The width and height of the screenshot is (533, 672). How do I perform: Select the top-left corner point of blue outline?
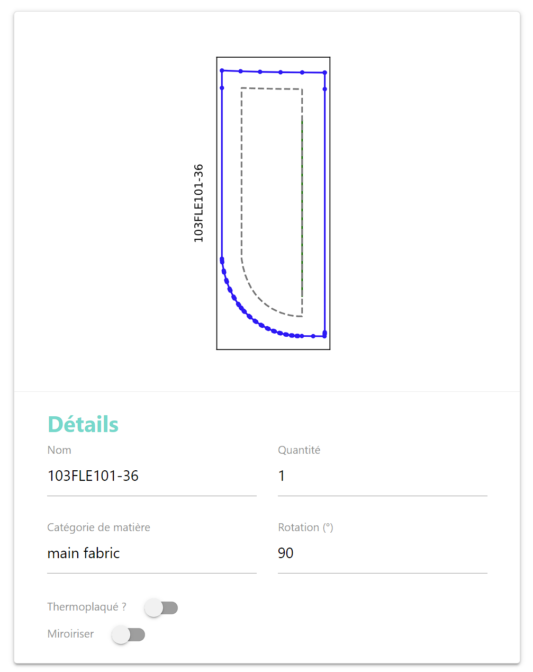point(222,70)
